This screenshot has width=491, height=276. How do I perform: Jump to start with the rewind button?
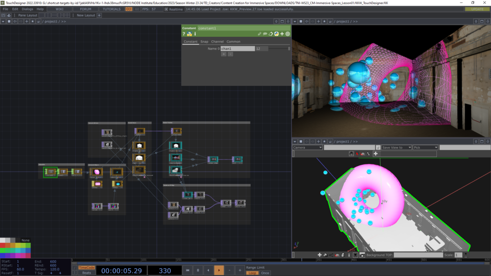tap(188, 271)
